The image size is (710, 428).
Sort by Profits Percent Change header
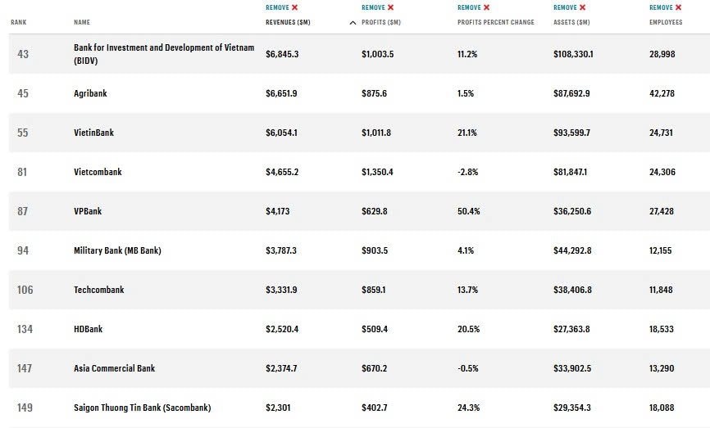(495, 23)
